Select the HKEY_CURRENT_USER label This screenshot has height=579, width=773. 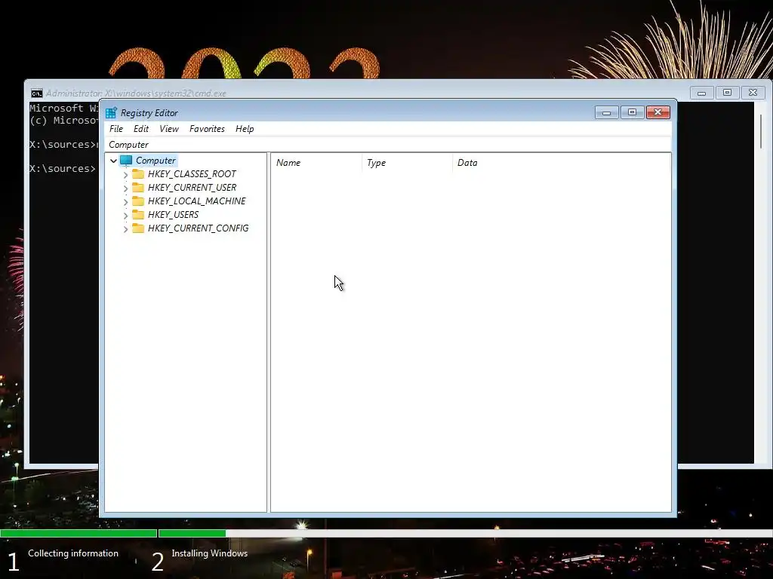pos(192,188)
